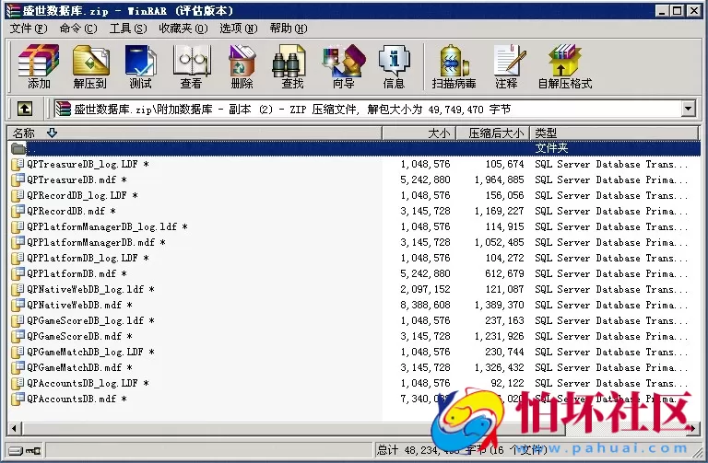Click the QPAccountsDB.mdf file icon
The height and width of the screenshot is (463, 708).
click(18, 399)
